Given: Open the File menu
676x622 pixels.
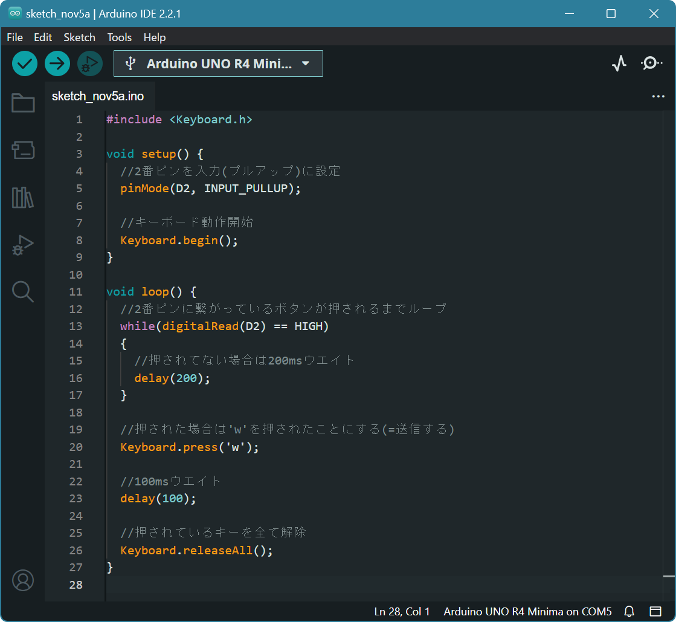Looking at the screenshot, I should point(14,37).
